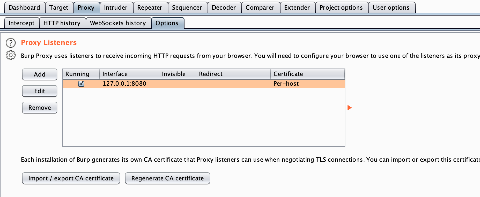Switch to the Intercept sub-tab

21,23
